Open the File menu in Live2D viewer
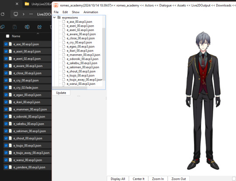This screenshot has height=181, width=236. coord(56,12)
